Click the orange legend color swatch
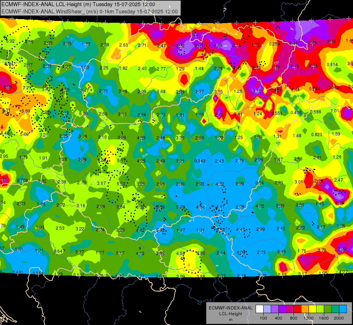The width and height of the screenshot is (353, 325). 305,309
